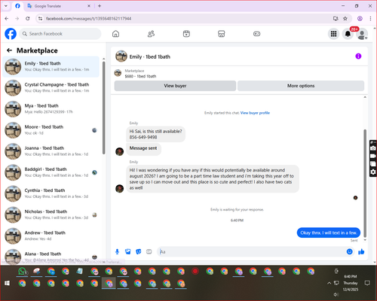Screen dimensions: 377x301
Task: Click the $680 - 1bed 1bath listing text
Action: click(140, 76)
